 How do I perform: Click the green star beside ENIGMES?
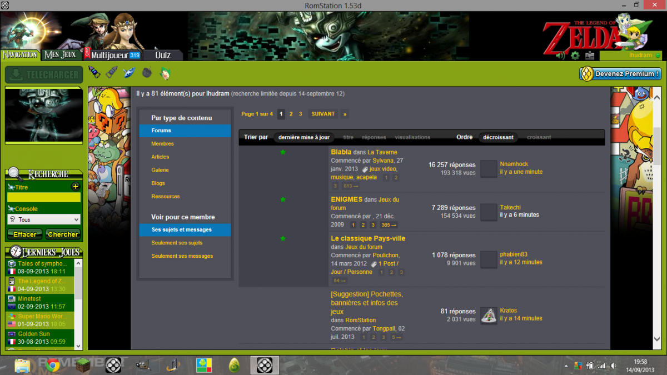point(283,199)
